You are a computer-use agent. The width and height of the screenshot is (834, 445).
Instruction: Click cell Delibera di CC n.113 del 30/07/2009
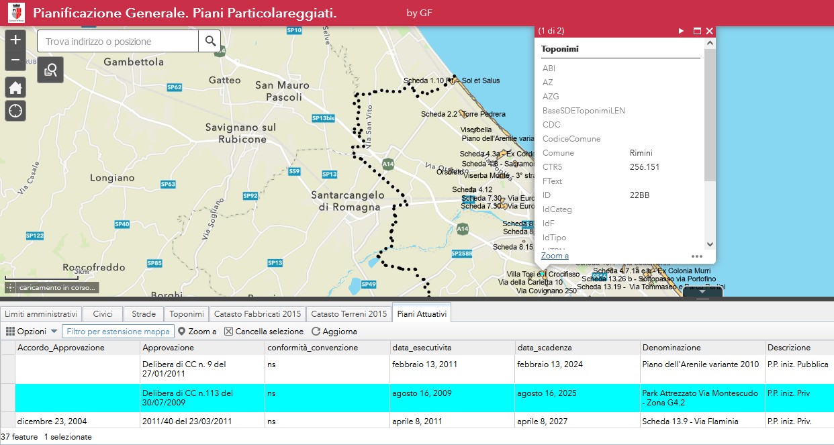click(203, 398)
